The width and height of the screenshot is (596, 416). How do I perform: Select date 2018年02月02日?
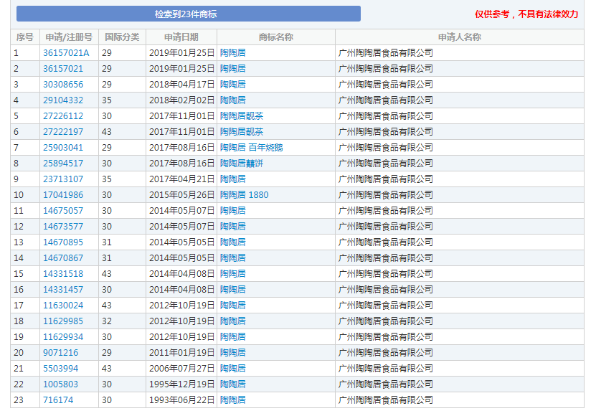[x=182, y=100]
